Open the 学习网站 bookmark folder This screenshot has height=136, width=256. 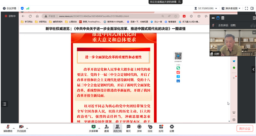tap(29, 21)
